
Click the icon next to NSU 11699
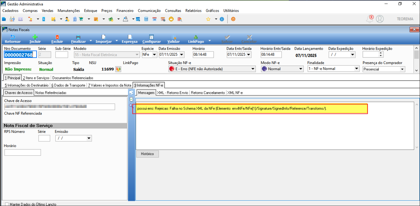[118, 69]
